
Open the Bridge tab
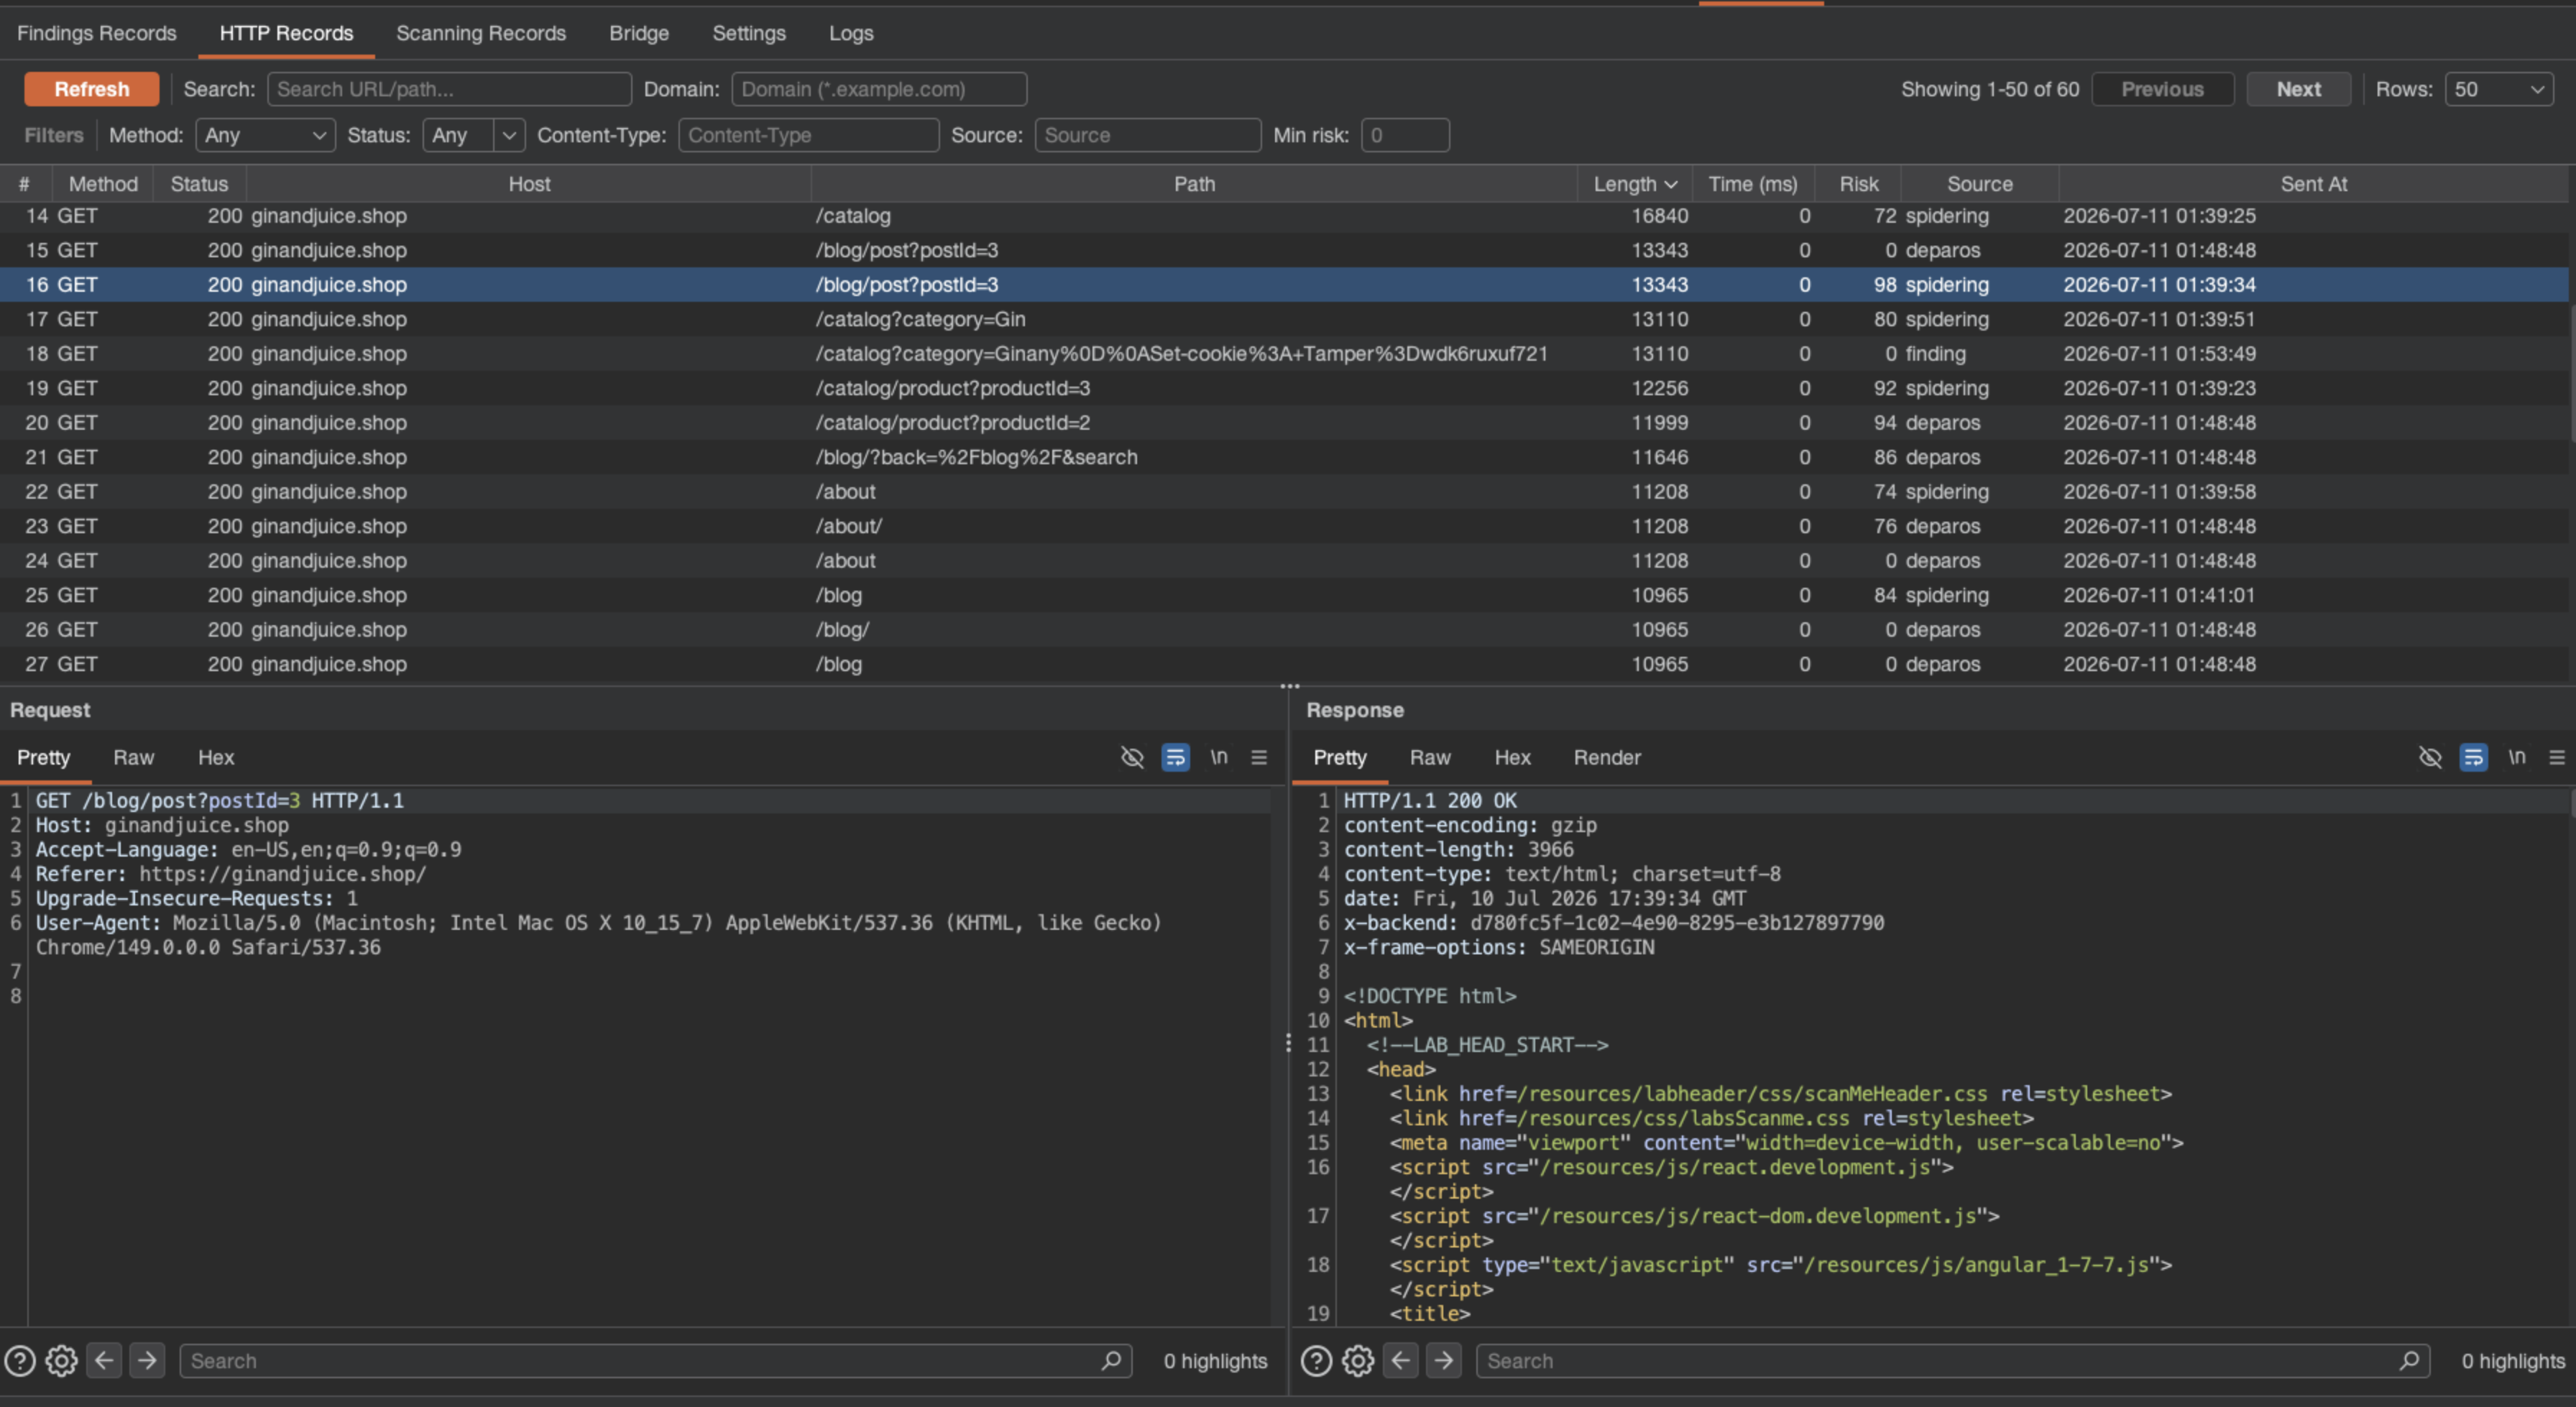[639, 33]
